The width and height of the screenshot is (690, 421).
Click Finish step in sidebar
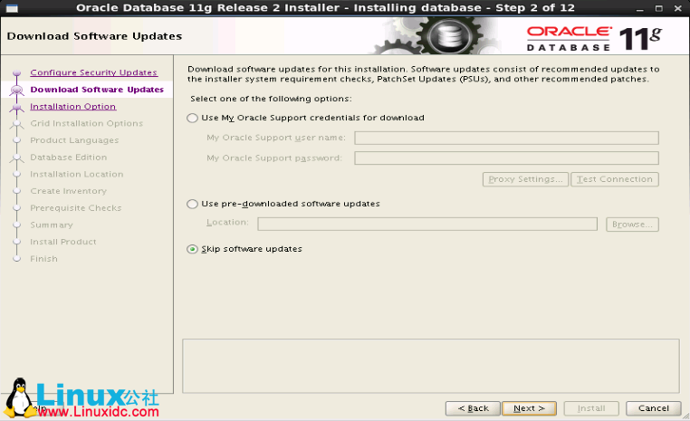tap(43, 259)
